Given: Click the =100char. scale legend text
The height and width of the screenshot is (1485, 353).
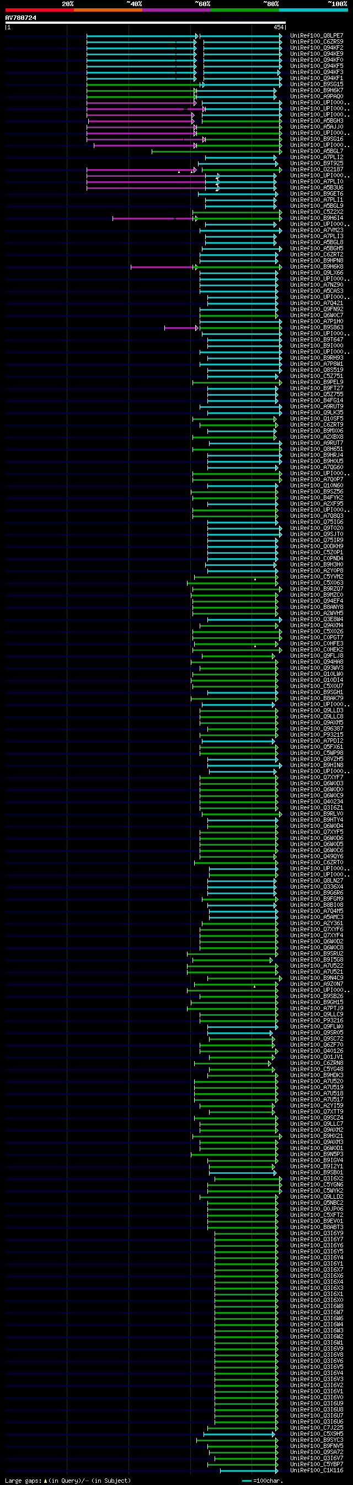Looking at the screenshot, I should click(269, 1481).
